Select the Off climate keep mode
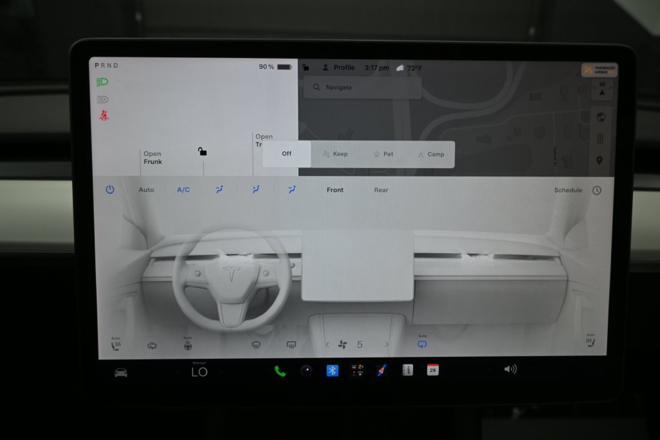The width and height of the screenshot is (660, 440). [287, 153]
